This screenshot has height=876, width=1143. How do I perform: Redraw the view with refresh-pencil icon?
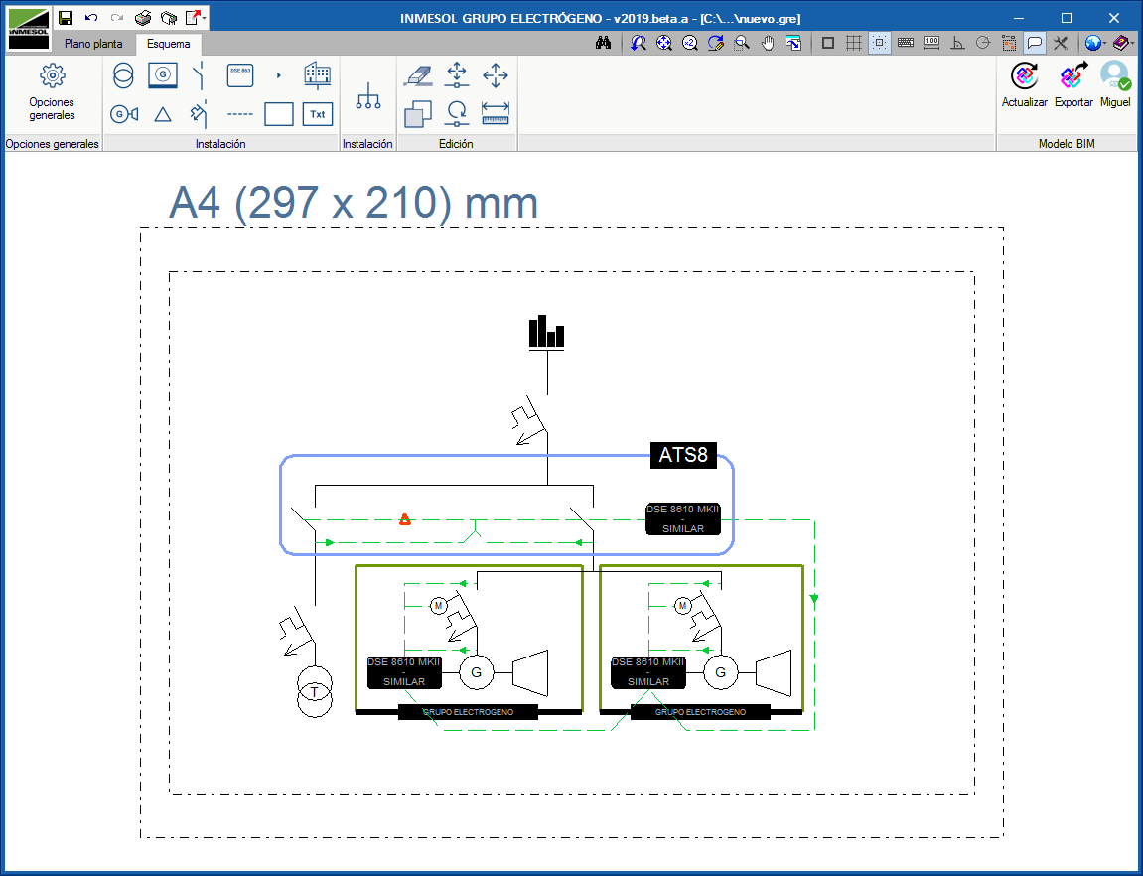coord(716,43)
